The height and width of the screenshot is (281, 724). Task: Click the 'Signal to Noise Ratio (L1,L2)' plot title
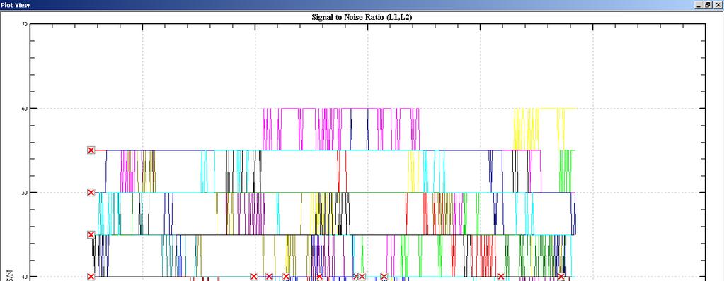[x=362, y=18]
